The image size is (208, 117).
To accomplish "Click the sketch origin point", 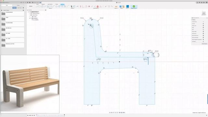I will pyautogui.click(x=119, y=62).
